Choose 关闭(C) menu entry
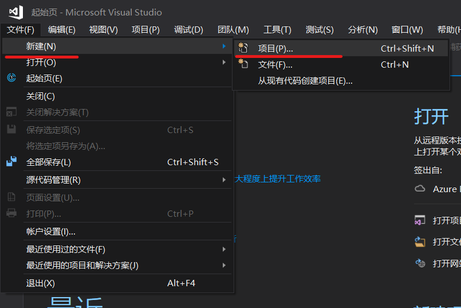Viewport: 461px width, 308px height. (117, 96)
